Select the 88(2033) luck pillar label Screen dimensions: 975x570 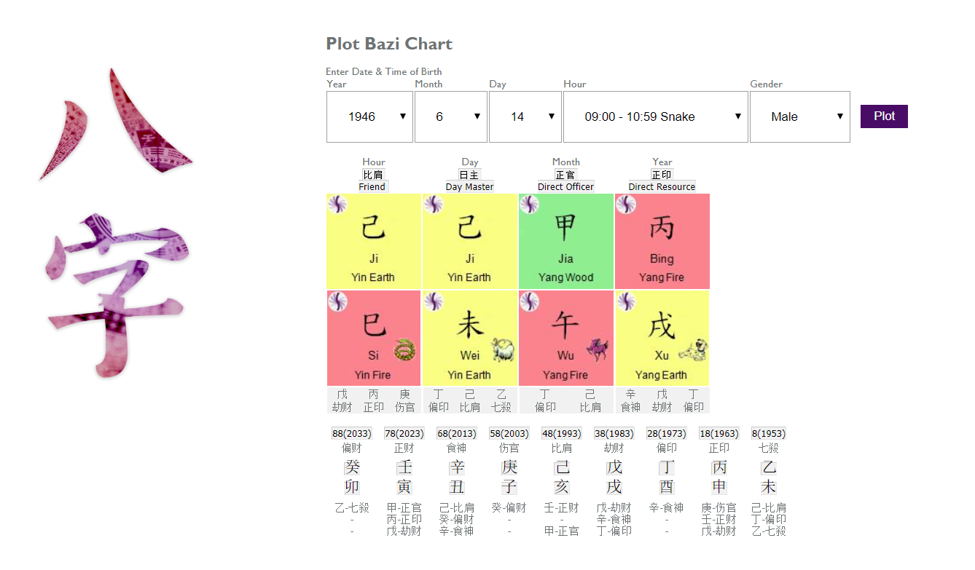[352, 433]
